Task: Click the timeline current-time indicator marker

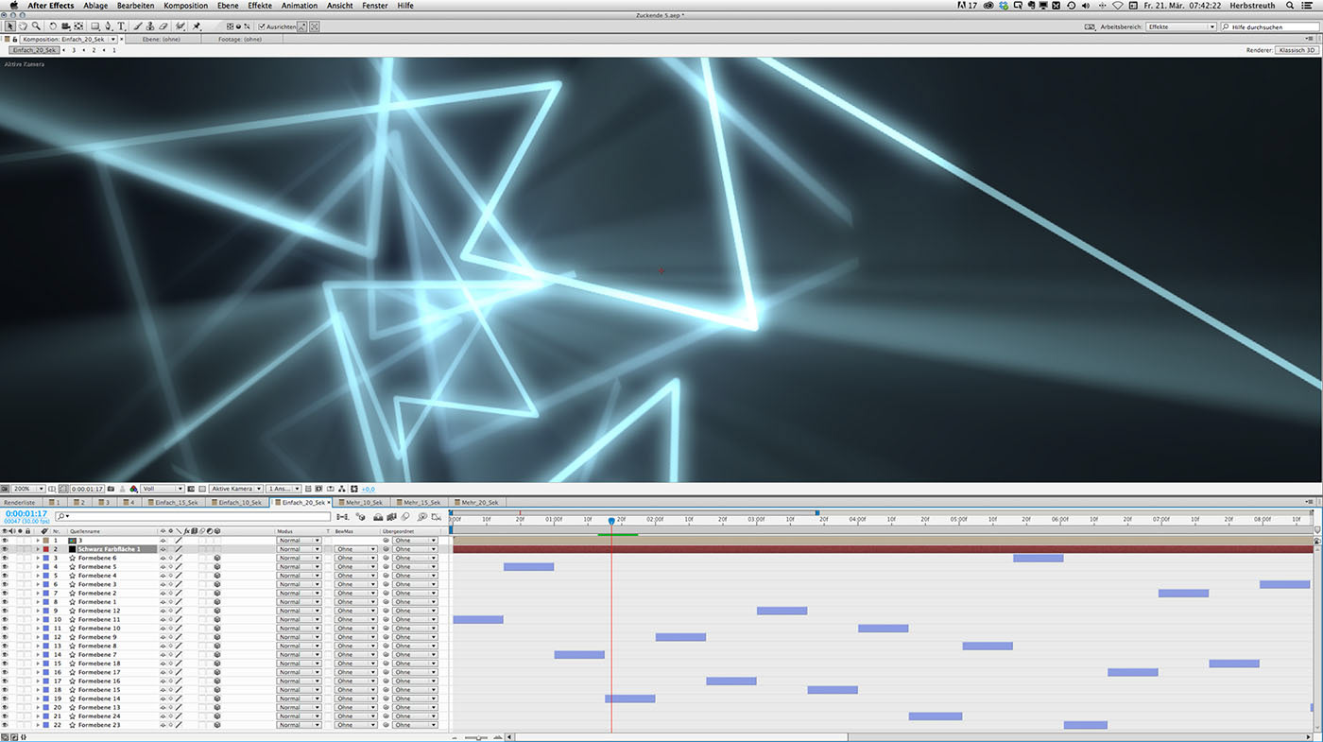Action: point(611,521)
